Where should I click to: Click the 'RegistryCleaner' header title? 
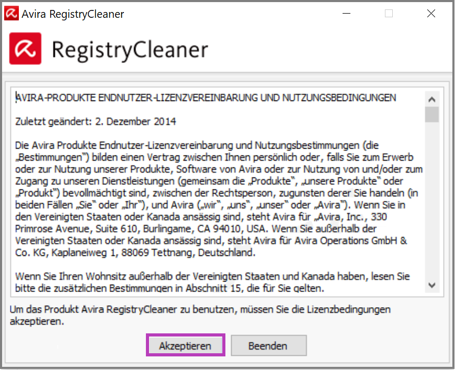coord(130,50)
